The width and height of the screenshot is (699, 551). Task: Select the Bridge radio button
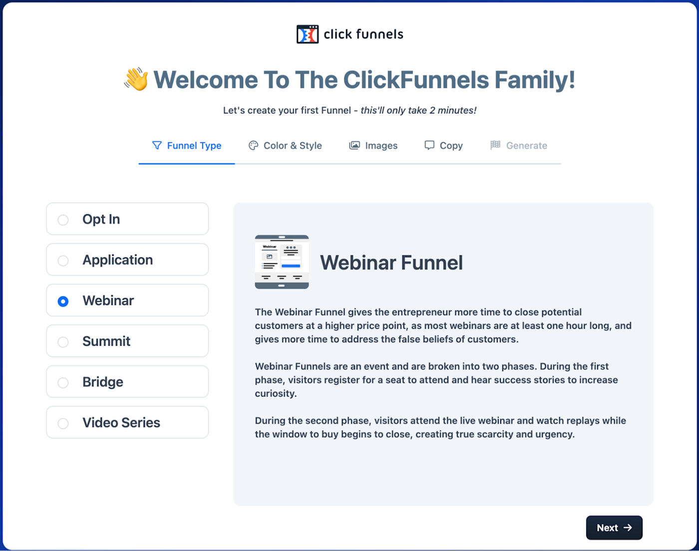[63, 383]
